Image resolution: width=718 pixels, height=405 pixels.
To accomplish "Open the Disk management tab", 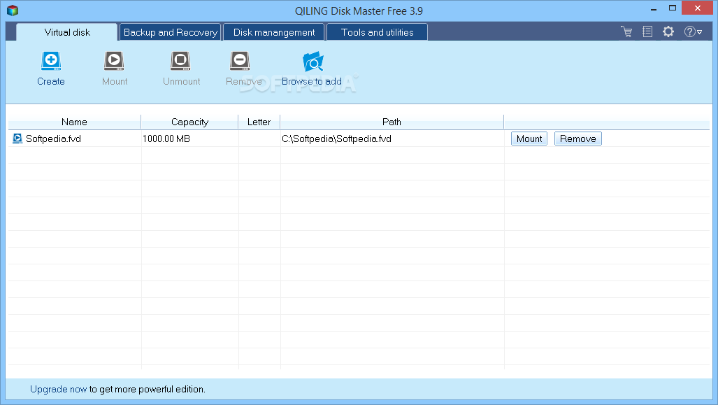I will 274,32.
